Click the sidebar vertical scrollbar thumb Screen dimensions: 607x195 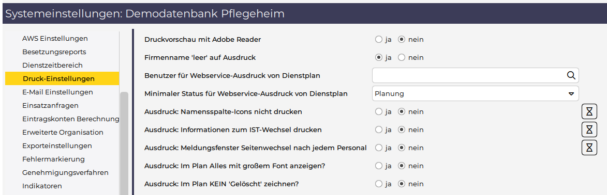tap(124, 143)
